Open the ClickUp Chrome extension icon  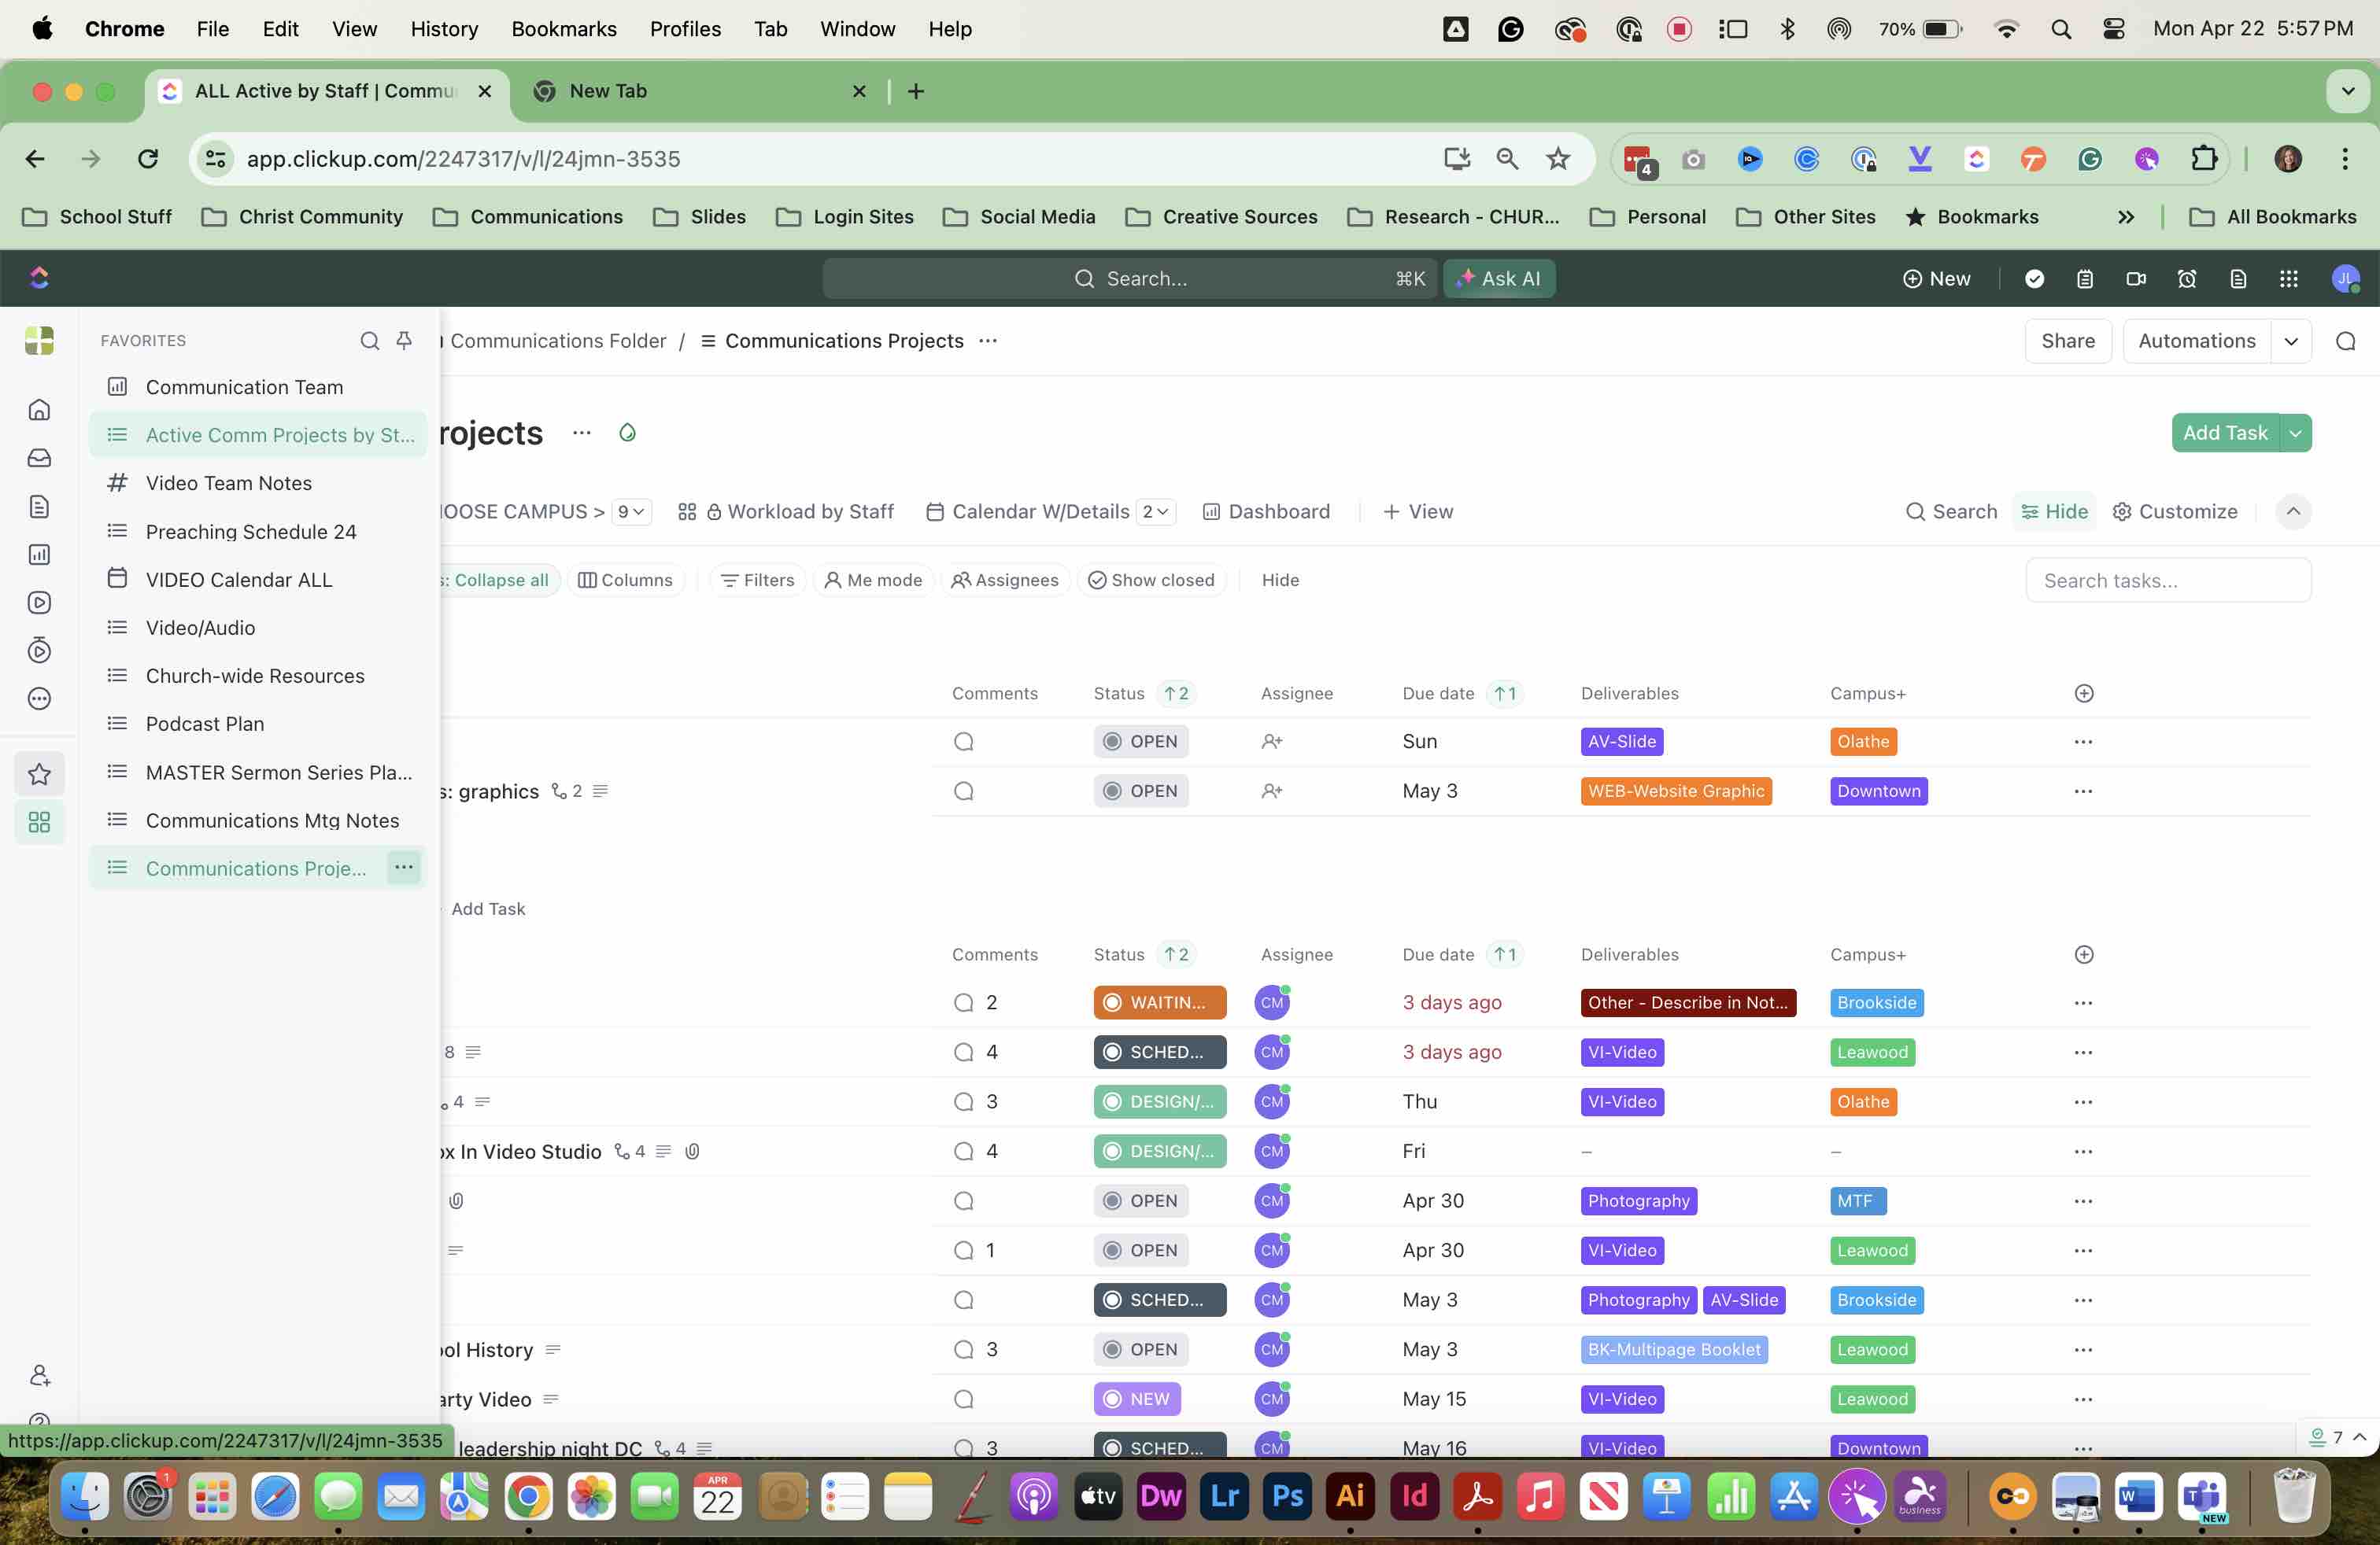click(x=1976, y=159)
